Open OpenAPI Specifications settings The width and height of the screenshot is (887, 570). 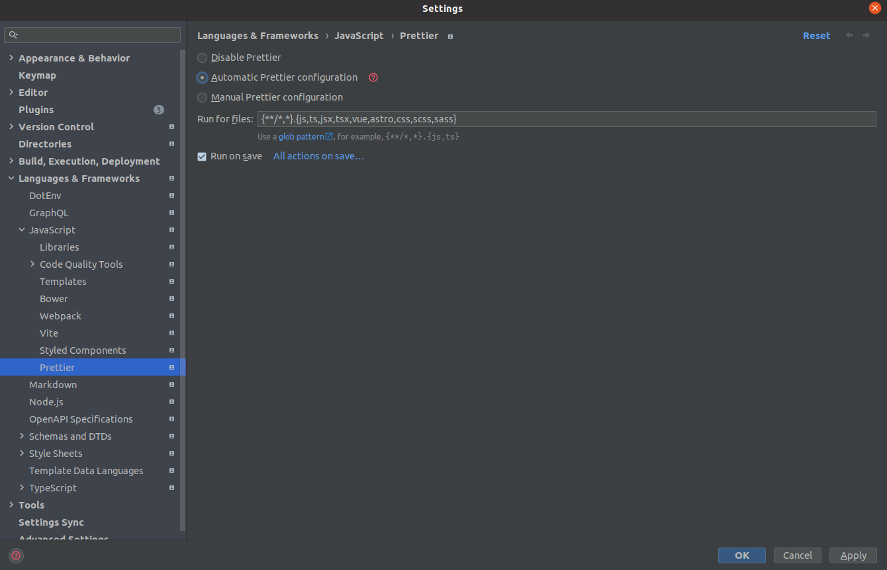click(81, 419)
